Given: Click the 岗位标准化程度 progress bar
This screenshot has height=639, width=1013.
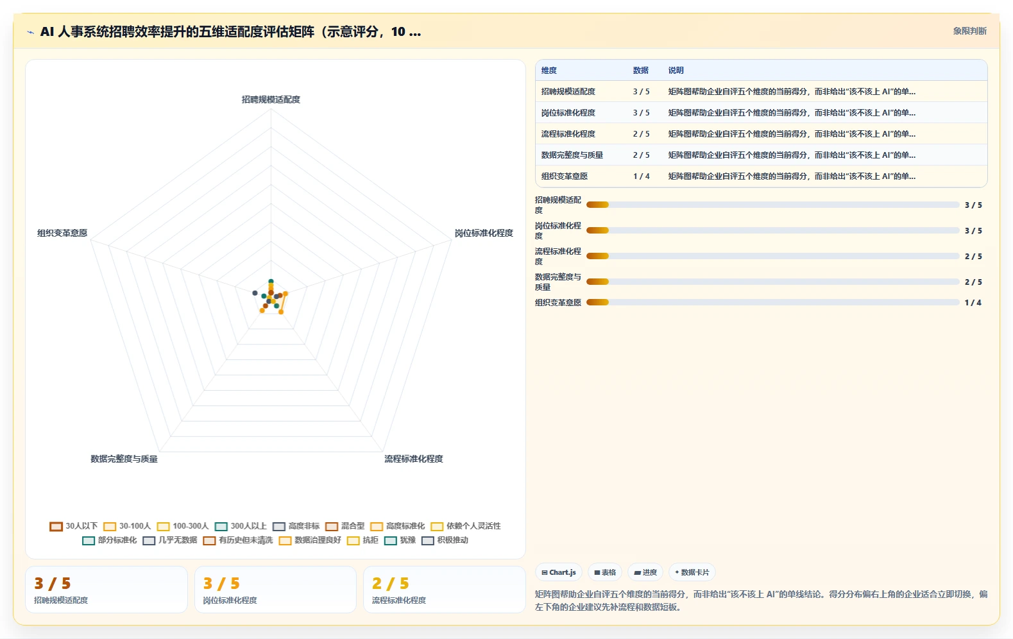Looking at the screenshot, I should (x=772, y=231).
